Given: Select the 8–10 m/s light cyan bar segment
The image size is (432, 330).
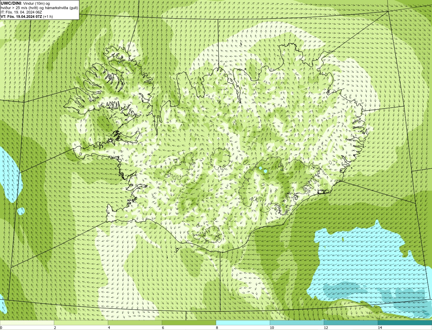Looking at the screenshot, I should click(243, 323).
